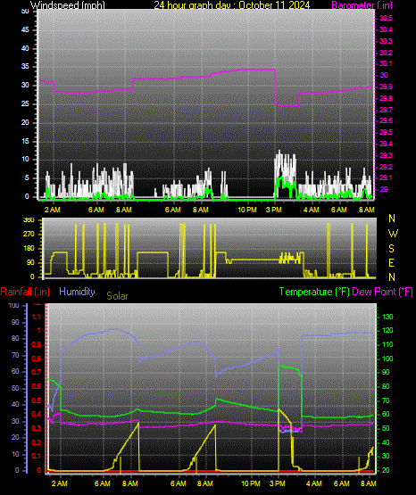The image size is (416, 495).
Task: Click the 130 temperature scale value
Action: [387, 317]
